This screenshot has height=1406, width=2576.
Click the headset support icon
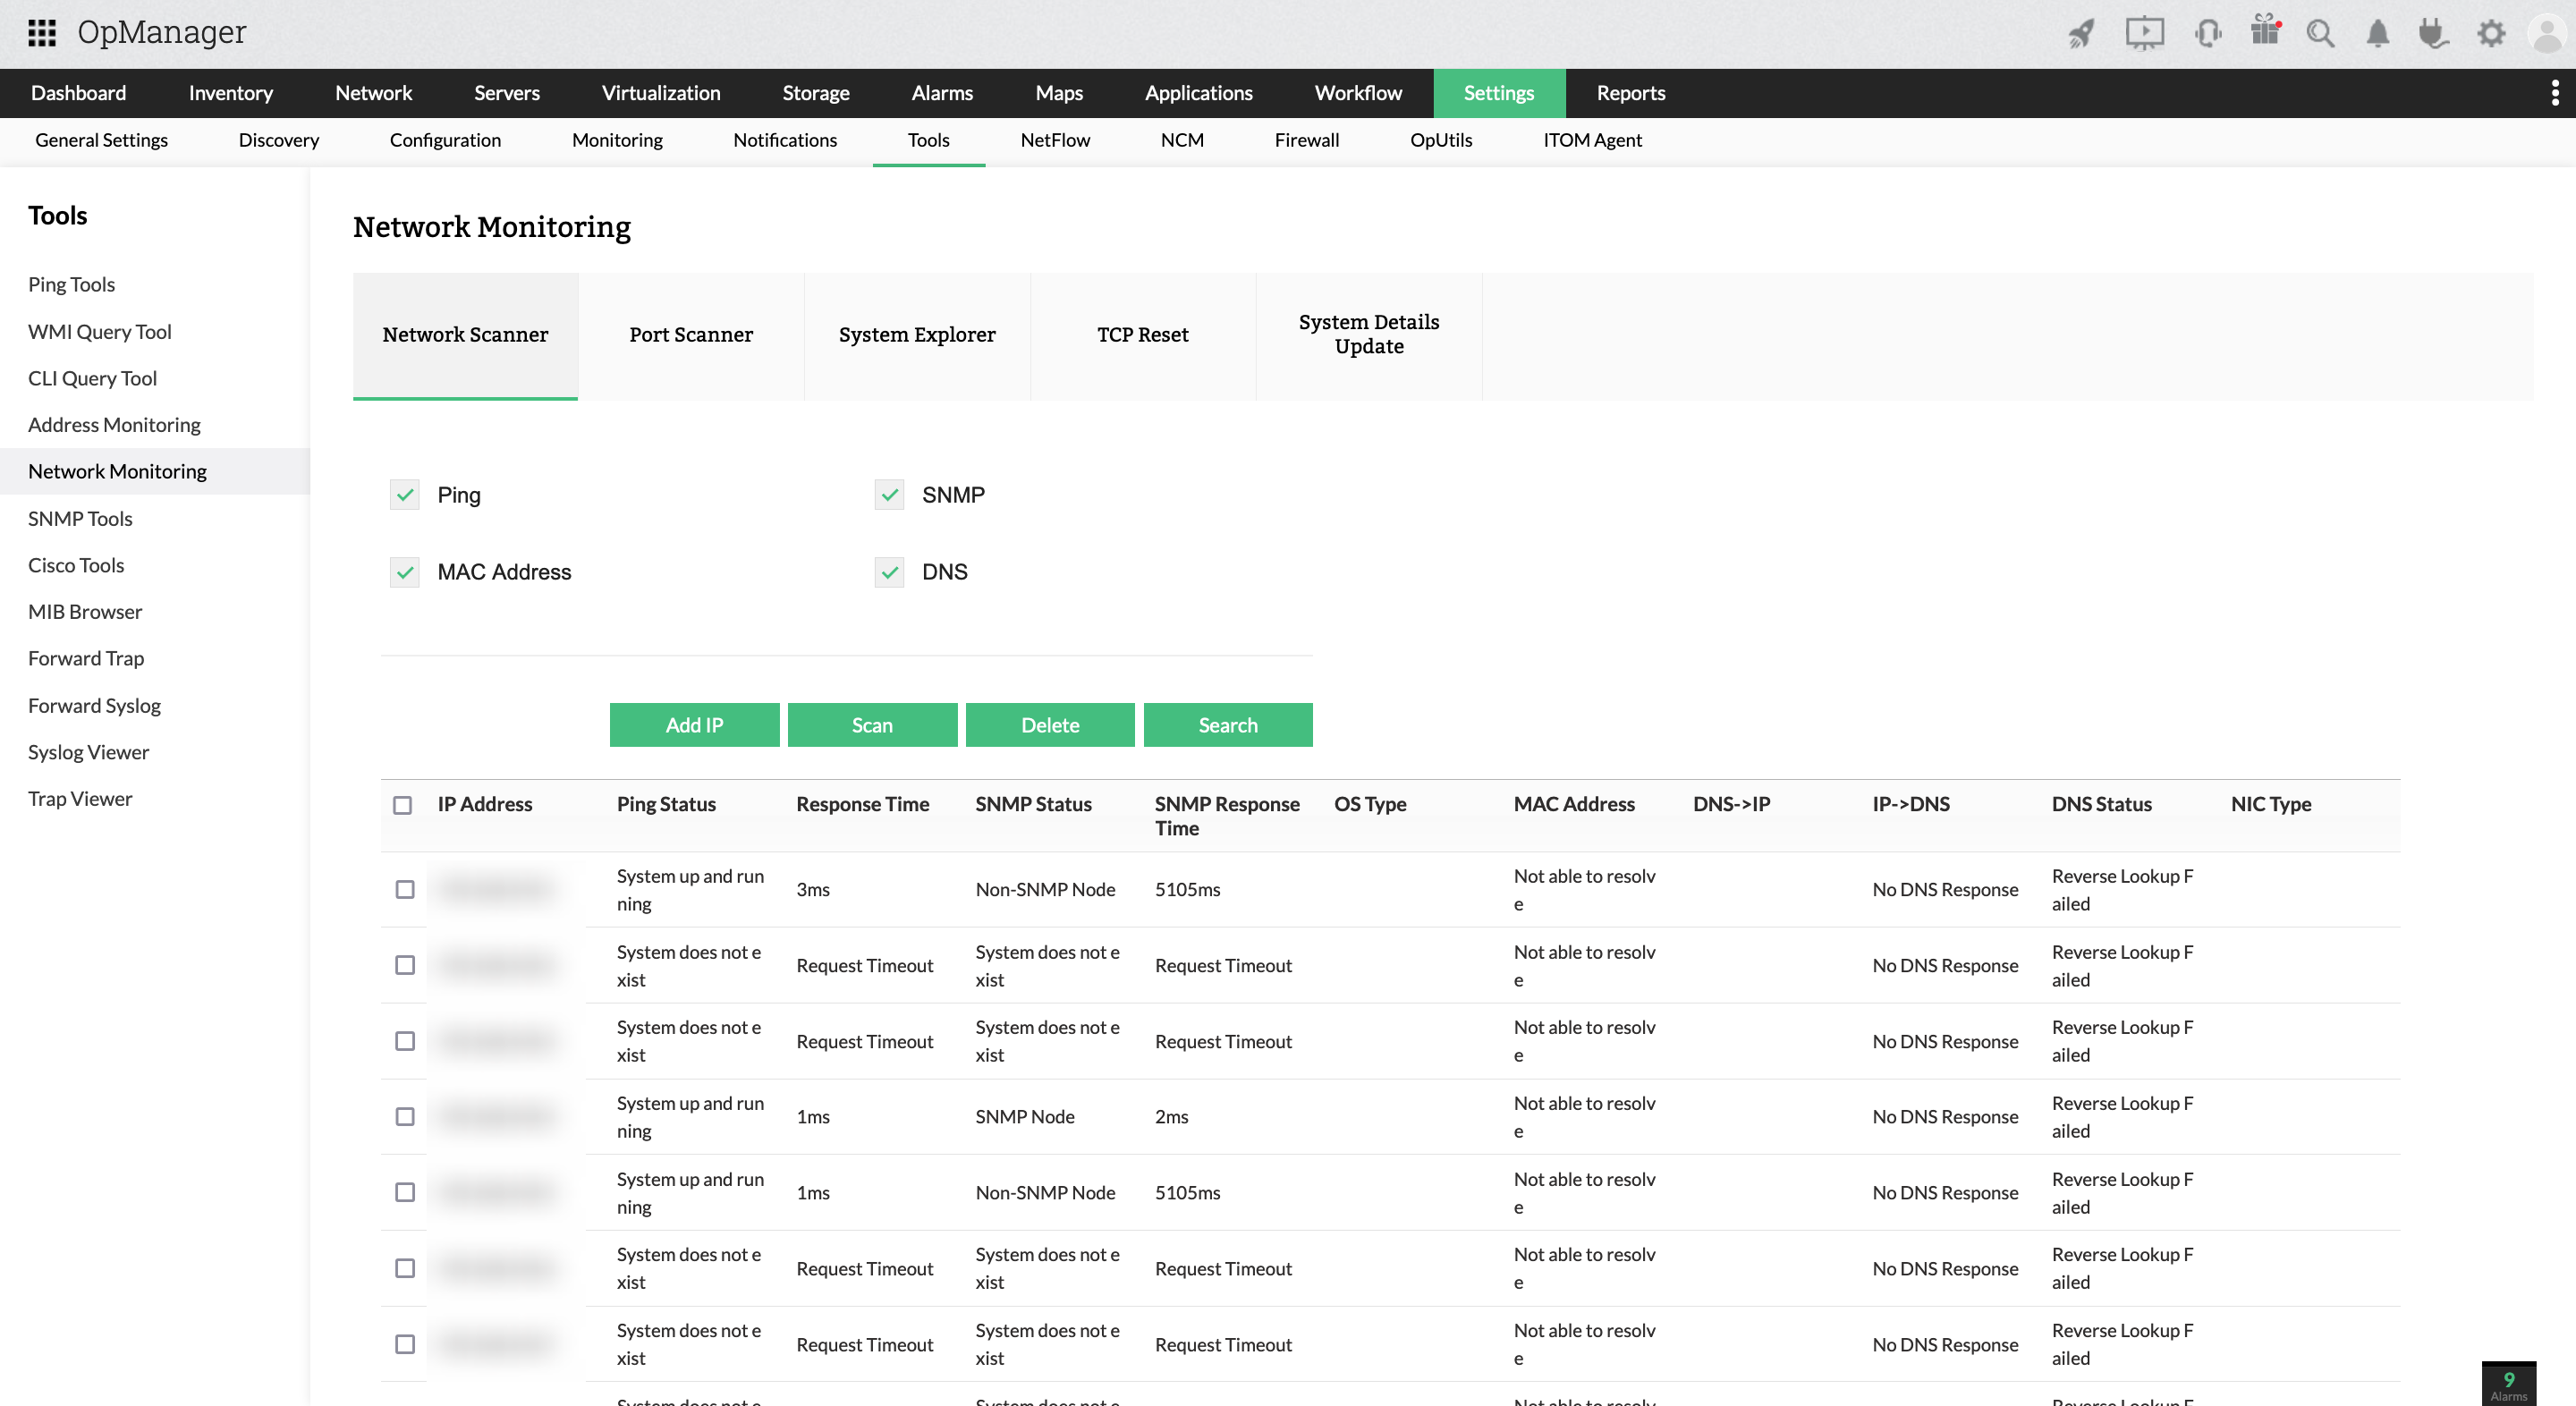2208,33
